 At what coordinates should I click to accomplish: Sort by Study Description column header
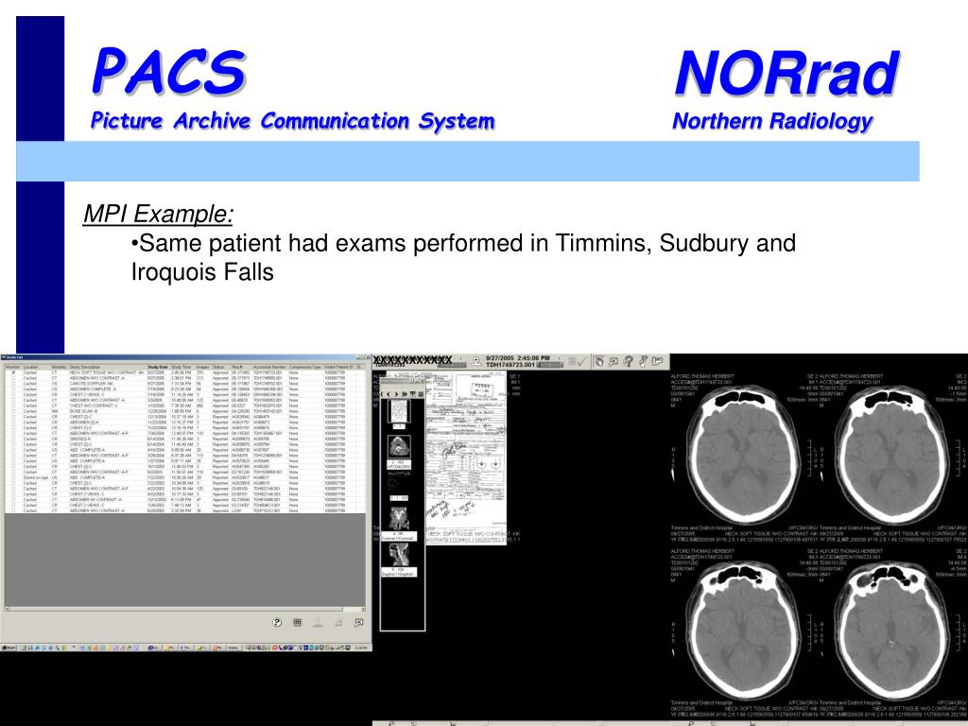108,367
